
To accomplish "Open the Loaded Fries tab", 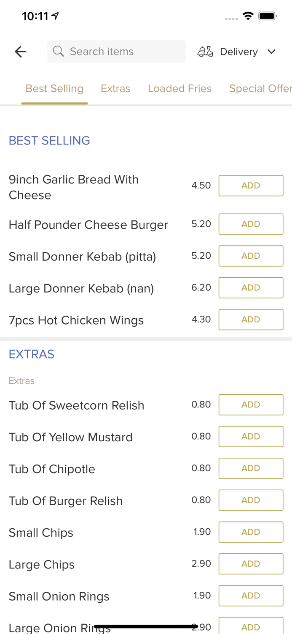I will [x=179, y=88].
